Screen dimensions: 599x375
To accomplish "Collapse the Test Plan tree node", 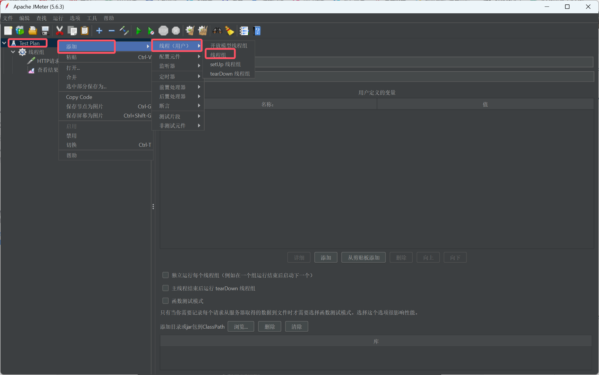I will (4, 43).
